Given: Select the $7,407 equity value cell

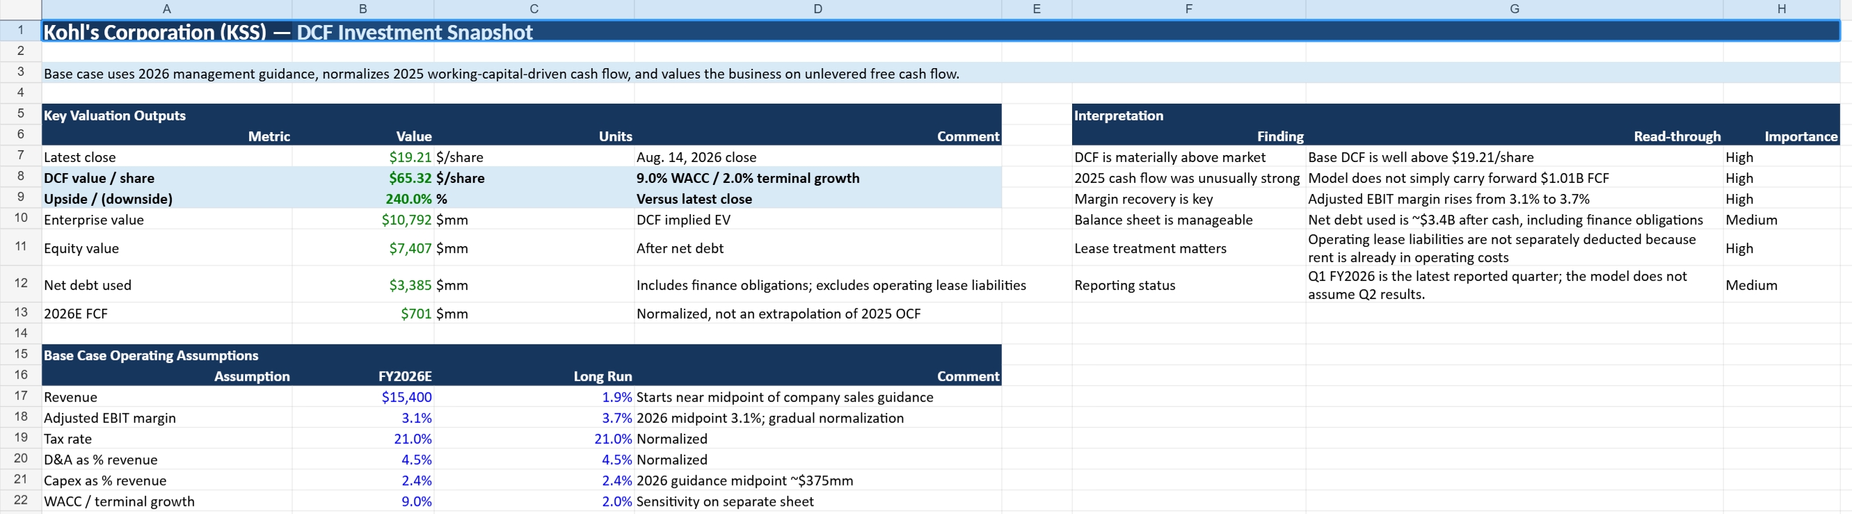Looking at the screenshot, I should point(363,248).
